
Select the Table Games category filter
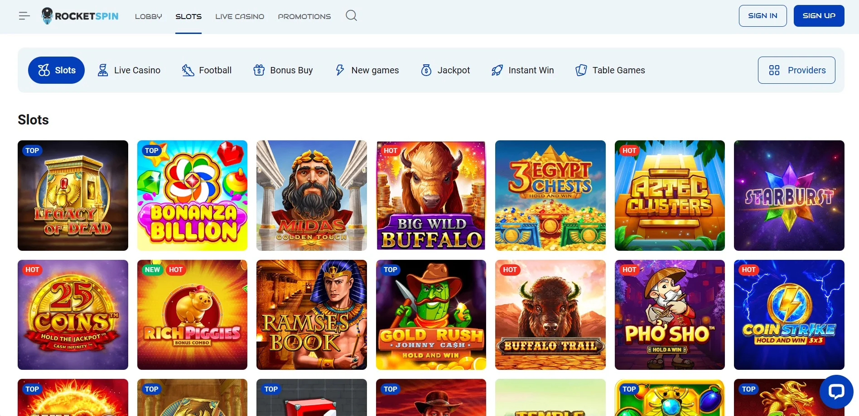click(x=610, y=70)
